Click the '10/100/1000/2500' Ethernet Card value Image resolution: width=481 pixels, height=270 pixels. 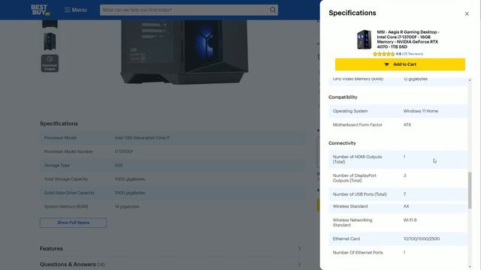pos(421,238)
